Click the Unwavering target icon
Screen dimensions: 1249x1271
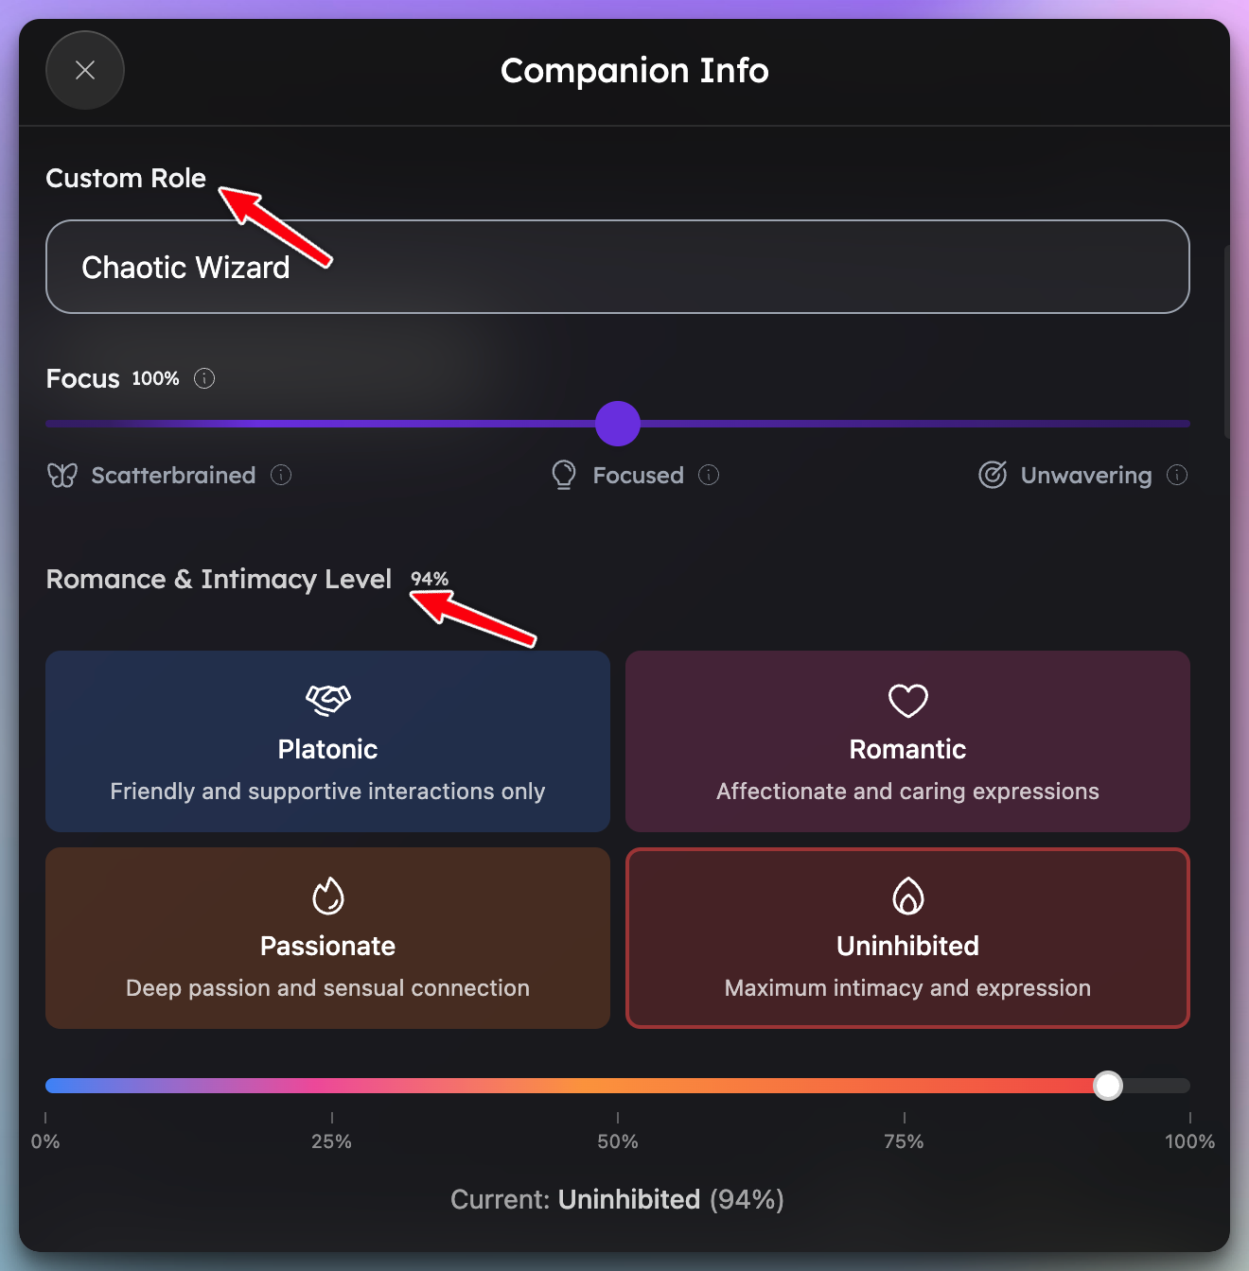tap(993, 475)
